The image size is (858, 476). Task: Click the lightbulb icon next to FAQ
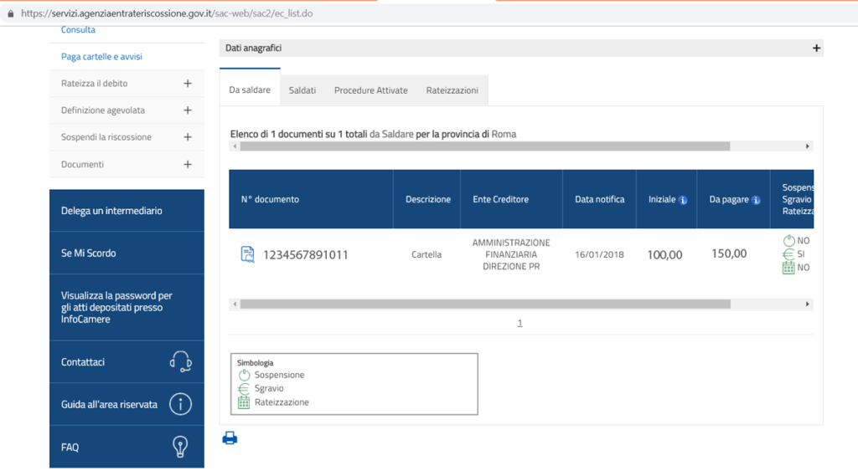(180, 448)
